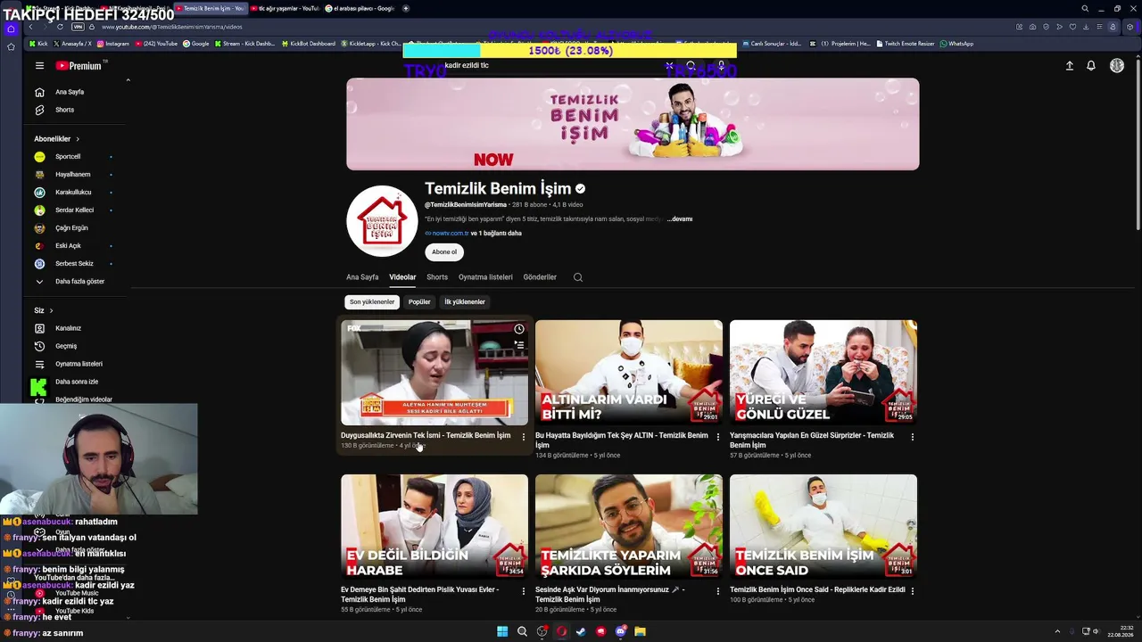
Task: Open options for Ev Demeye Bin Şahit video
Action: [x=524, y=590]
